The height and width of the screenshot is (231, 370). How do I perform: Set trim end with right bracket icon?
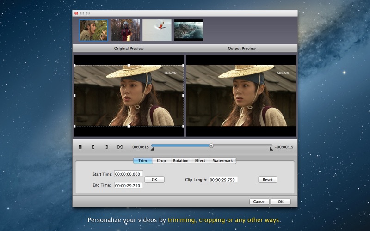pos(107,147)
